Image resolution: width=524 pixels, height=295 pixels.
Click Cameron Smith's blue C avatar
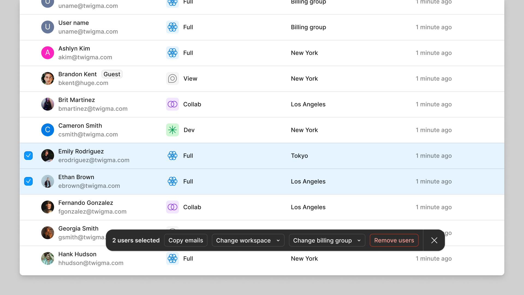pyautogui.click(x=47, y=130)
